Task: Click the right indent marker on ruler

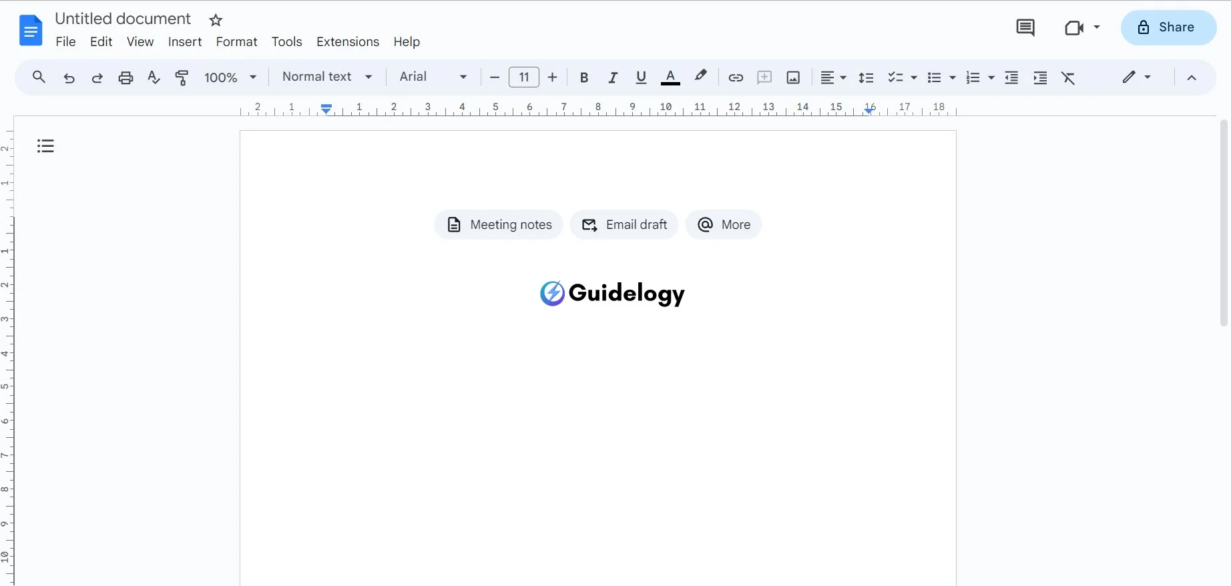Action: point(869,110)
